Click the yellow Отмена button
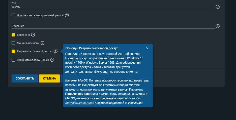 click(x=49, y=78)
